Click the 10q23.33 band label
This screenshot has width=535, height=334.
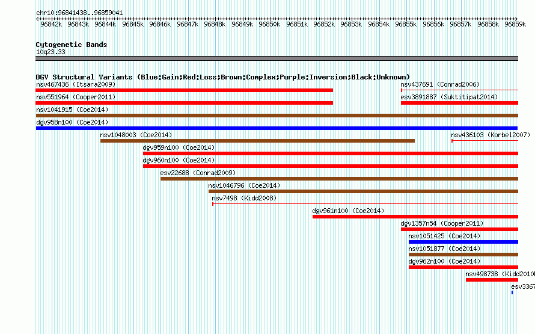(x=50, y=52)
